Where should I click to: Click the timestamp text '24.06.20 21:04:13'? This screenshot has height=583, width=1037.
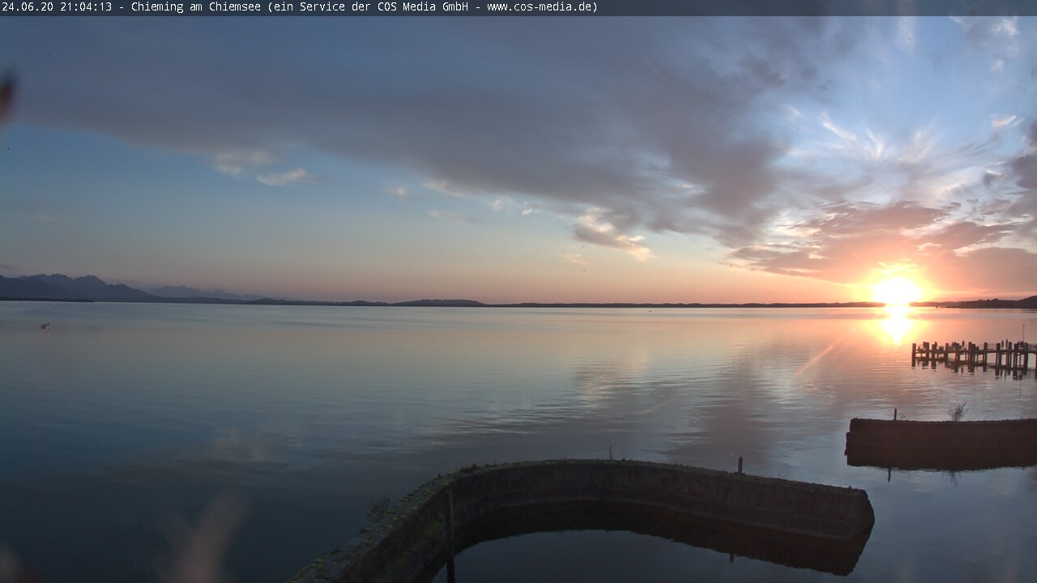coord(57,7)
